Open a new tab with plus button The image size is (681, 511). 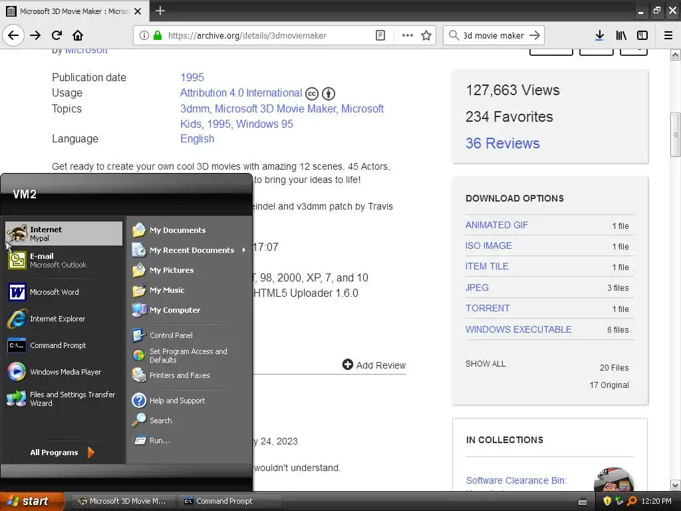(160, 11)
